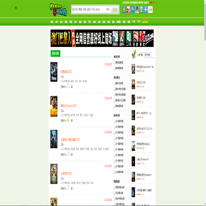Click the large green checkmark icon above the sidebar tabs
206x206 pixels.
click(x=134, y=54)
